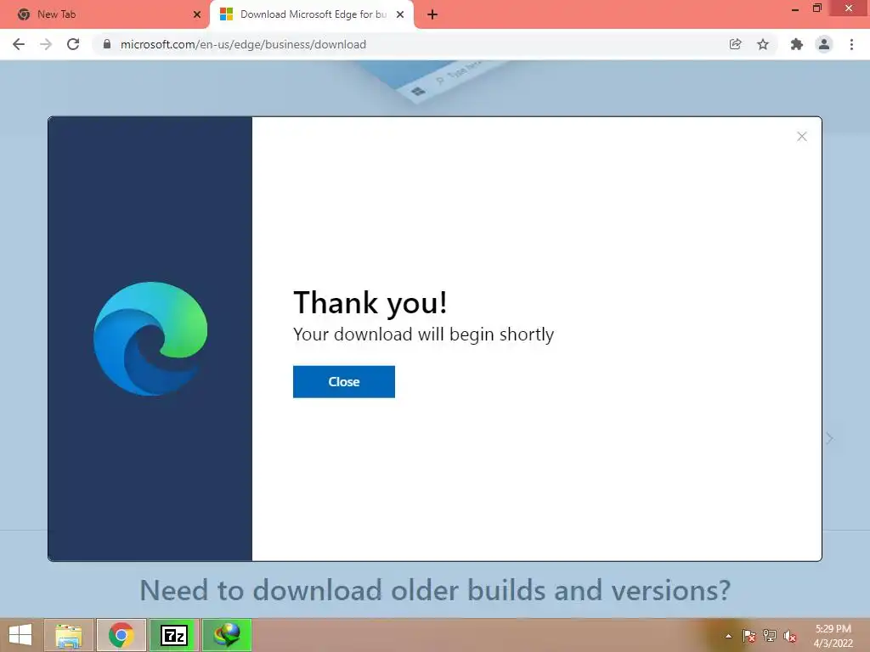The image size is (870, 652).
Task: Switch to Chrome in the taskbar
Action: tap(121, 635)
